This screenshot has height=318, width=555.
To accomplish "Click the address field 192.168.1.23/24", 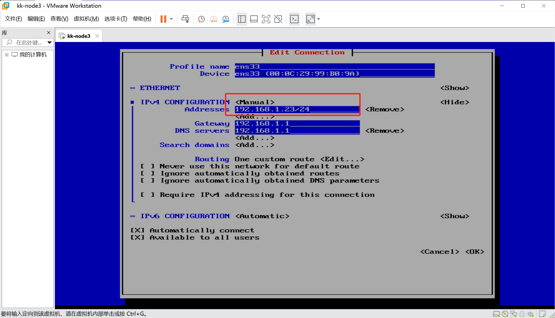I will click(297, 109).
